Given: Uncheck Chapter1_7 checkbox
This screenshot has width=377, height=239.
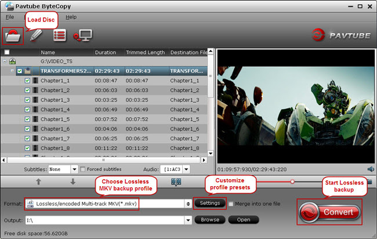Looking at the screenshot, I should (x=27, y=139).
